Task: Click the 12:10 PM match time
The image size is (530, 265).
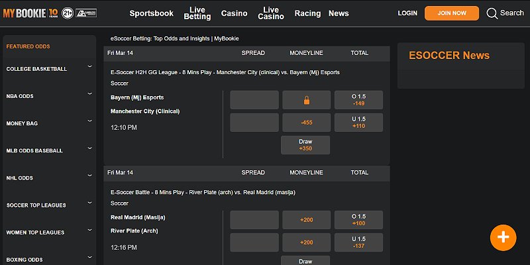Action: (x=124, y=128)
